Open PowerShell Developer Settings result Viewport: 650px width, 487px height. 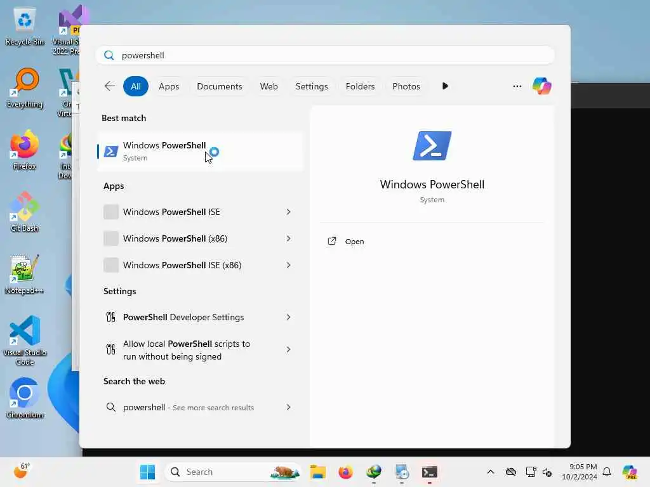coord(200,317)
